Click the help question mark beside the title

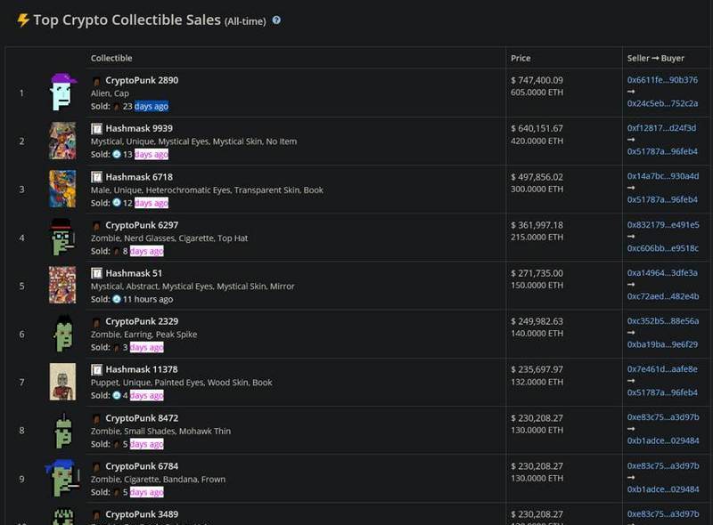[276, 20]
